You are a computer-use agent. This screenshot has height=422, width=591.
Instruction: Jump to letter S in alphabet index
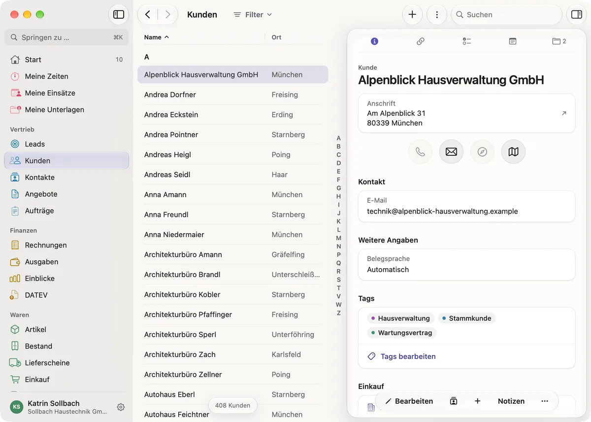coord(338,280)
